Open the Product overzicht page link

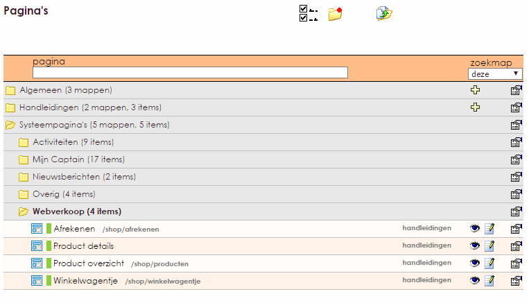(x=89, y=263)
